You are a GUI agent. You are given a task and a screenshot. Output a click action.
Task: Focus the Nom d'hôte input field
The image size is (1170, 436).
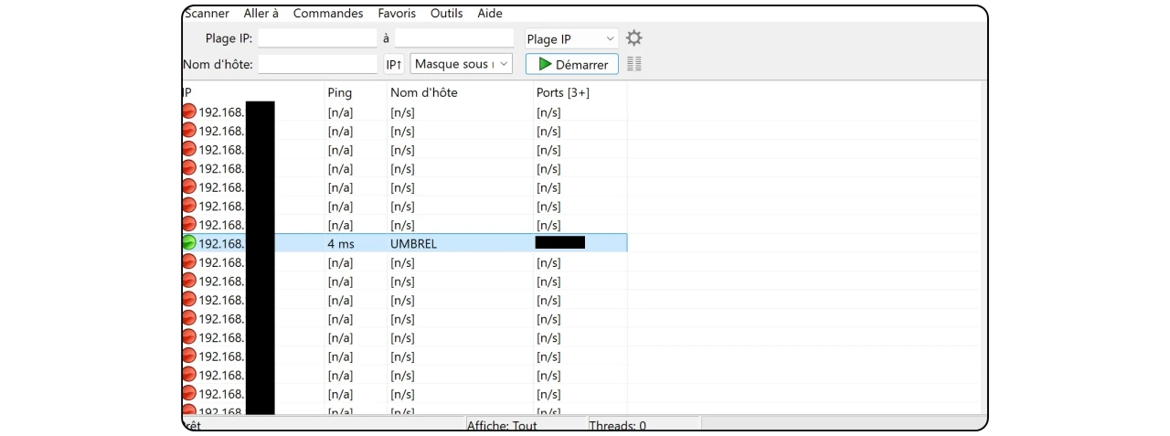317,64
